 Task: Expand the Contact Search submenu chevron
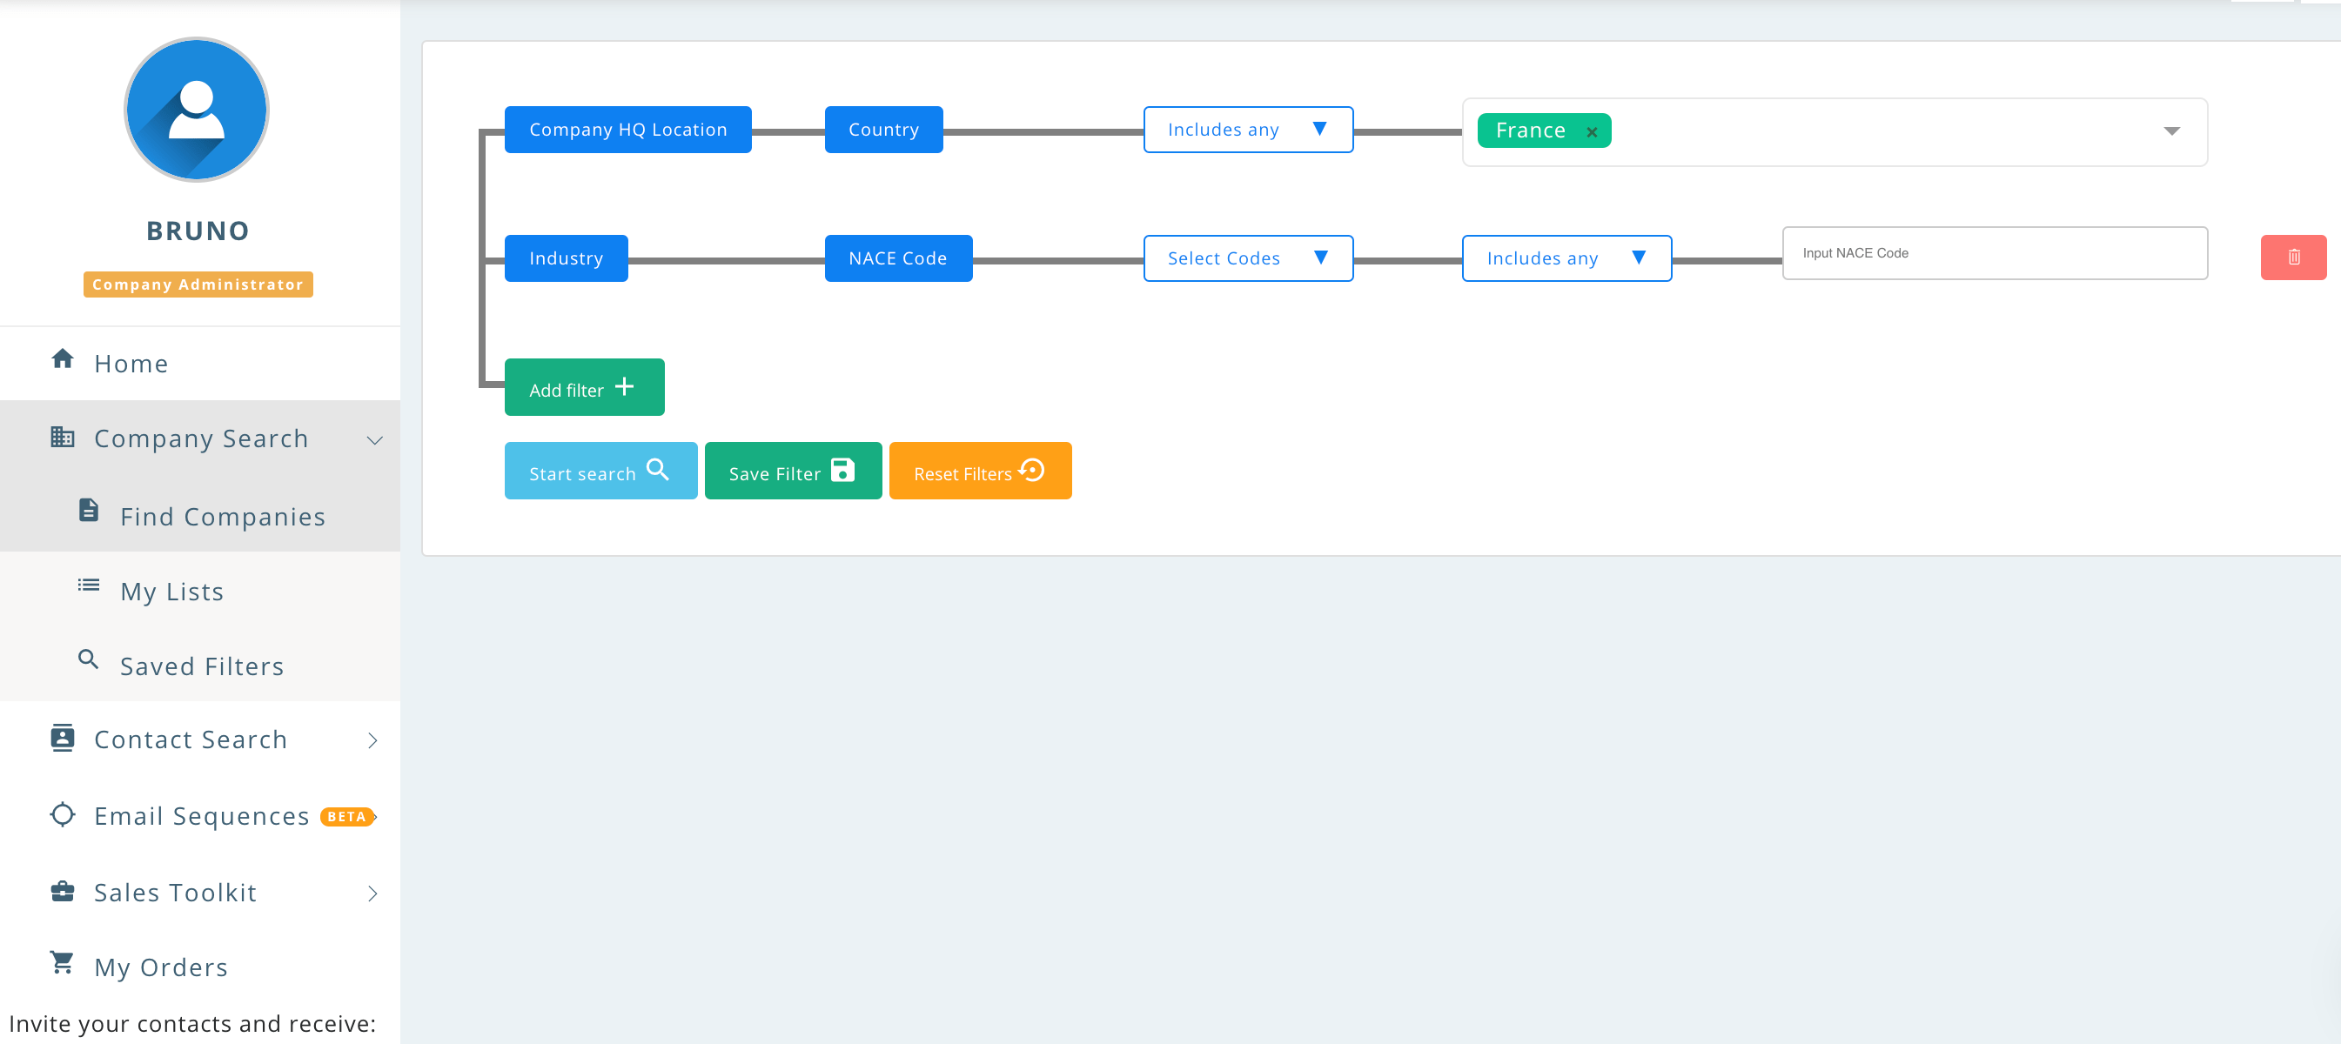click(x=372, y=740)
